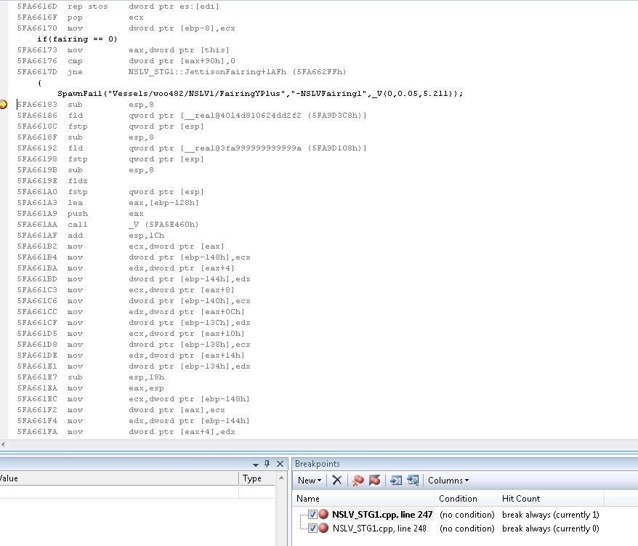638x546 pixels.
Task: Click the pin auto-hide icon in left panel
Action: pos(267,464)
